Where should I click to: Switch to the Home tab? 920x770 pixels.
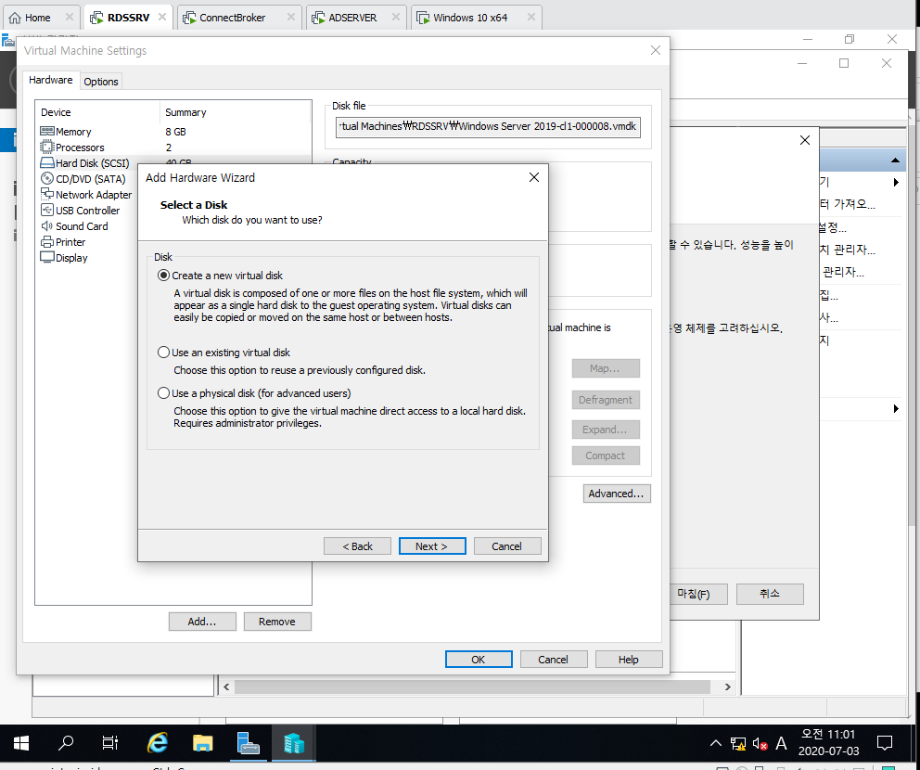pos(41,18)
